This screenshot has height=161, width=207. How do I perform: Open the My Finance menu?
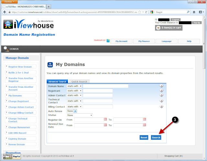click(x=144, y=41)
